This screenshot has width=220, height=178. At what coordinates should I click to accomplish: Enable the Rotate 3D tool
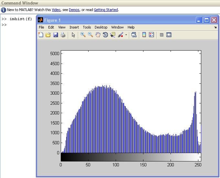pos(105,35)
